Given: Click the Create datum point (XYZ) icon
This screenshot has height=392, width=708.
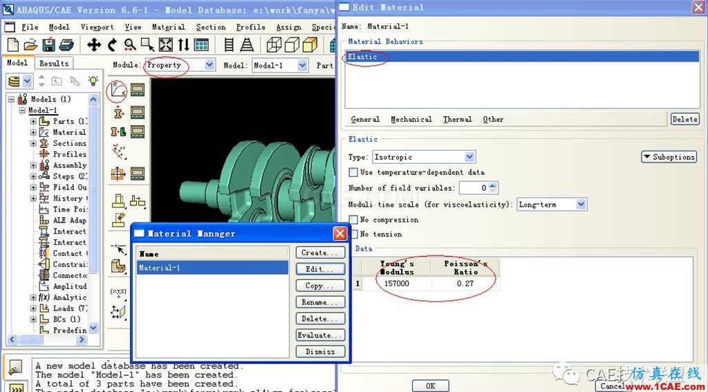Looking at the screenshot, I should (118, 293).
